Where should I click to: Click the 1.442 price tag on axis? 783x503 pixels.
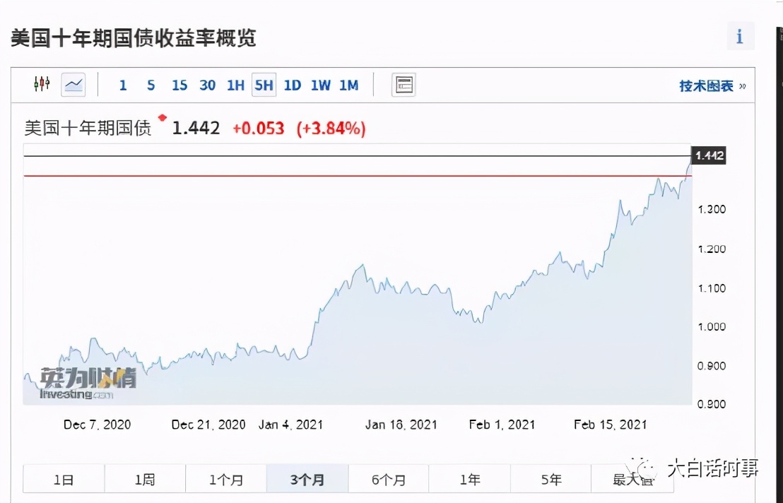pyautogui.click(x=708, y=155)
